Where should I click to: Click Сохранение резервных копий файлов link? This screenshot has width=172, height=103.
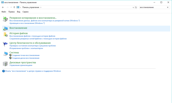[x=38, y=39]
